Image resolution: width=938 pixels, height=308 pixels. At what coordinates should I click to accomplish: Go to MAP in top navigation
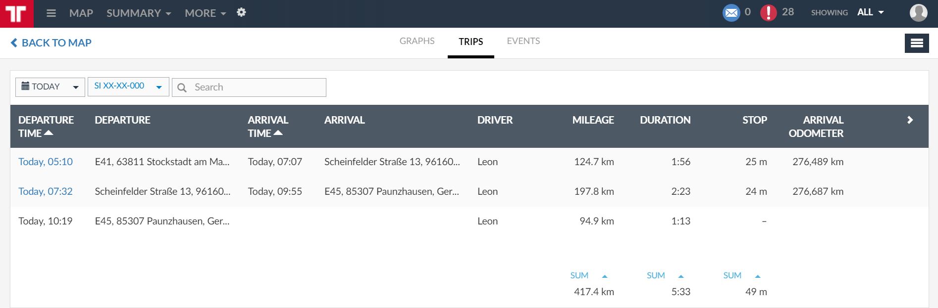(x=81, y=13)
